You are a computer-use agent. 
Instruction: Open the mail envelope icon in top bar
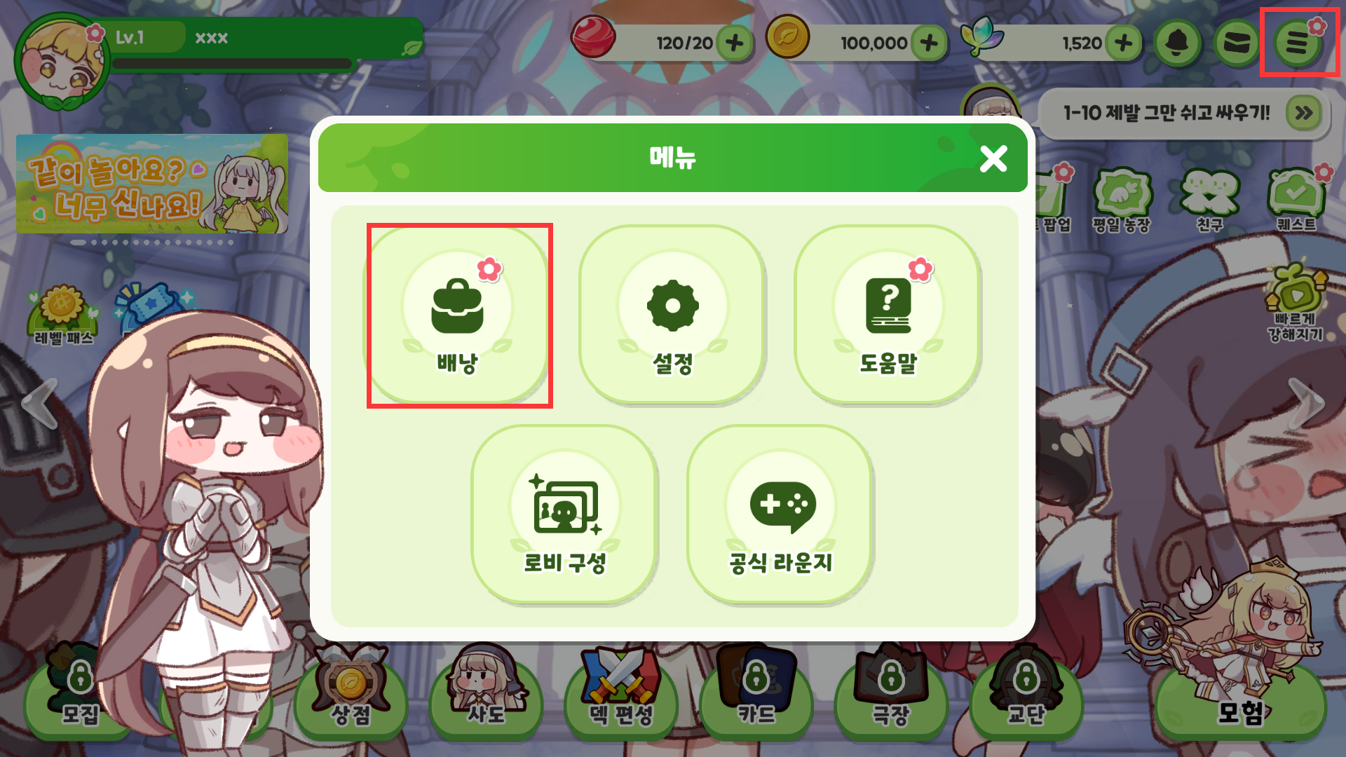pos(1237,43)
